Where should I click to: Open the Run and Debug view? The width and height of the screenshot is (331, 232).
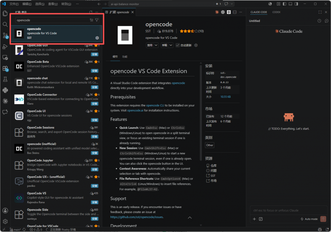click(5, 47)
